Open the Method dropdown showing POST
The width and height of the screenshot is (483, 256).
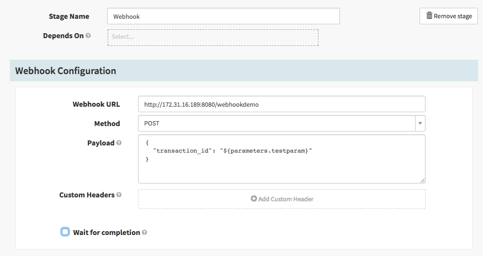(276, 124)
